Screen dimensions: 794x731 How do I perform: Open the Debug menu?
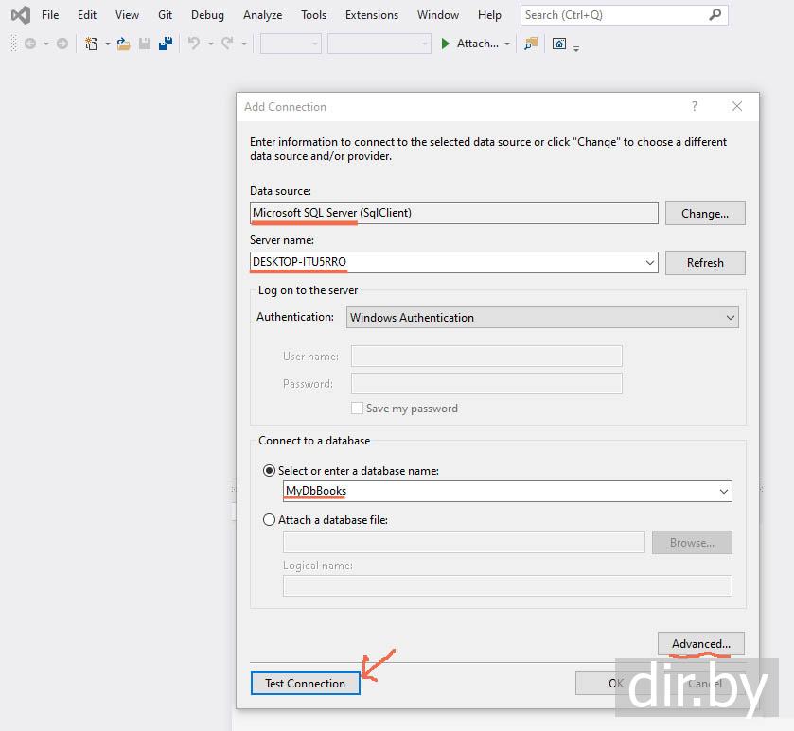[207, 15]
